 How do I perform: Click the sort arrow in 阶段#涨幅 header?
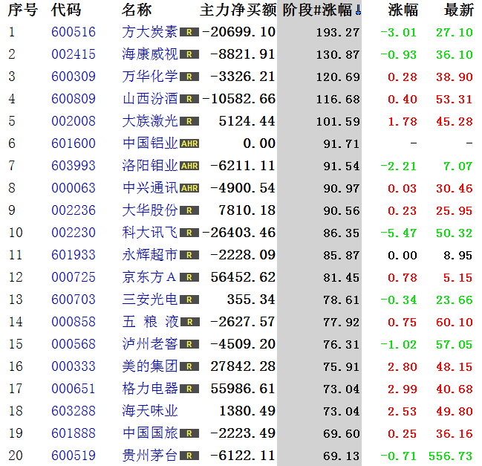click(x=358, y=10)
